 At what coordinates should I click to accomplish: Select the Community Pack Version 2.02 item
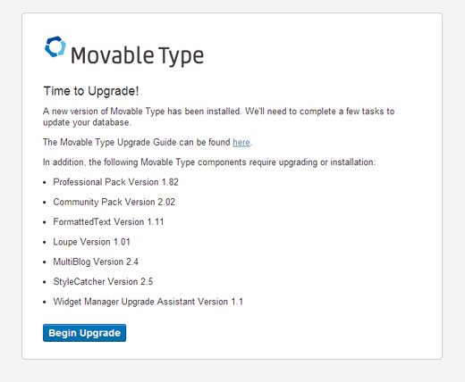(x=114, y=202)
